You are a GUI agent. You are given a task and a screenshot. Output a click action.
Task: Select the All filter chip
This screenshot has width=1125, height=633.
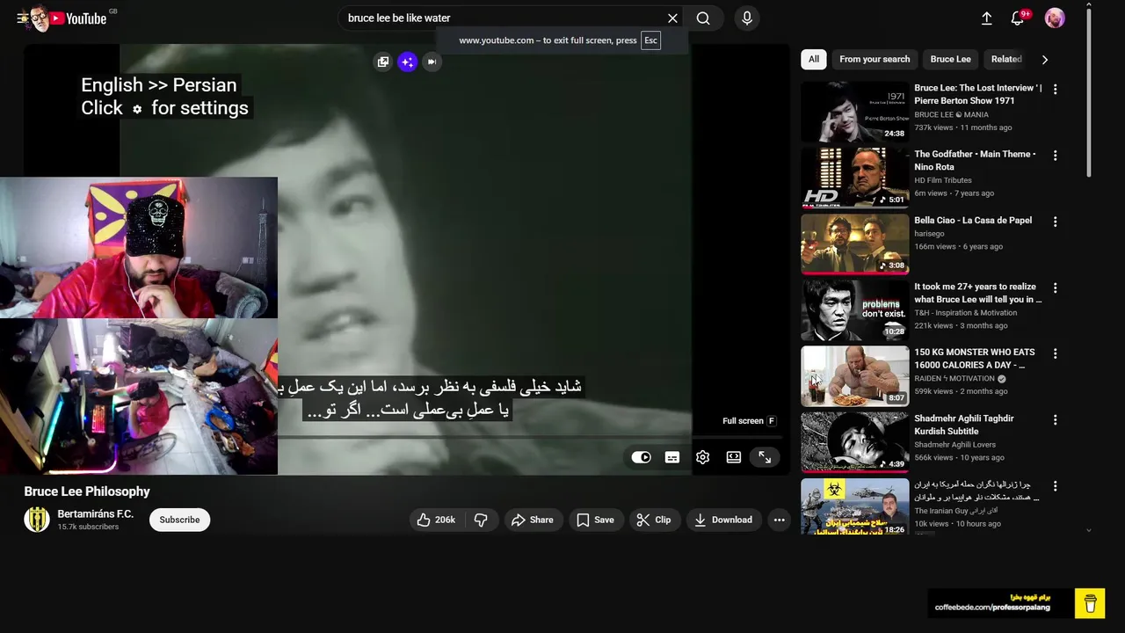tap(814, 59)
